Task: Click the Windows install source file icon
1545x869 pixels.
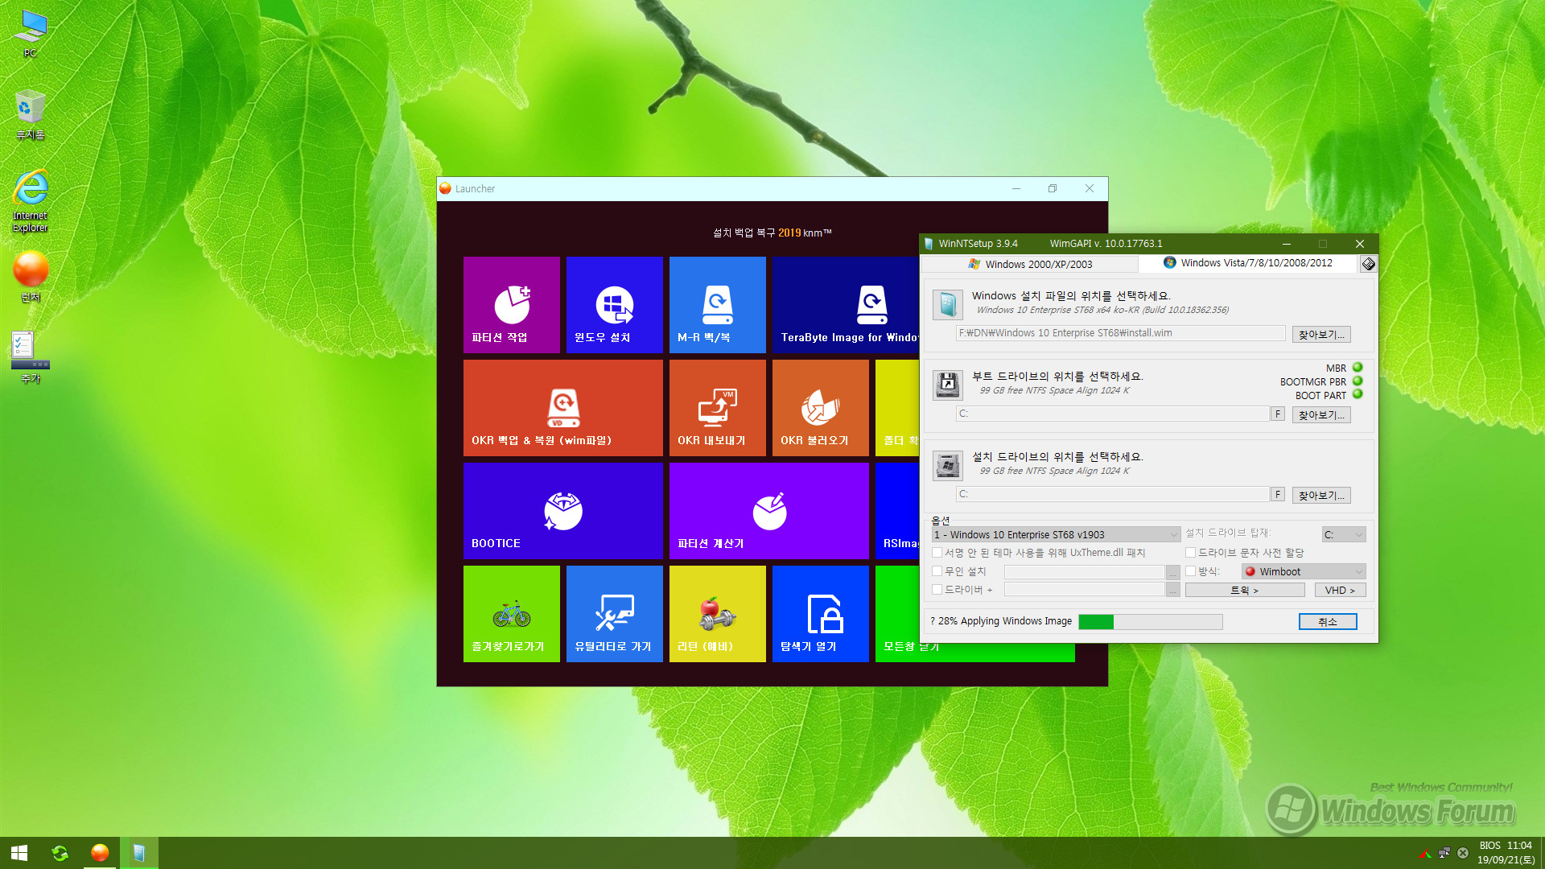Action: [x=947, y=304]
